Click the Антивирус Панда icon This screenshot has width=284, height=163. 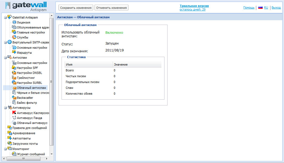(x=14, y=118)
